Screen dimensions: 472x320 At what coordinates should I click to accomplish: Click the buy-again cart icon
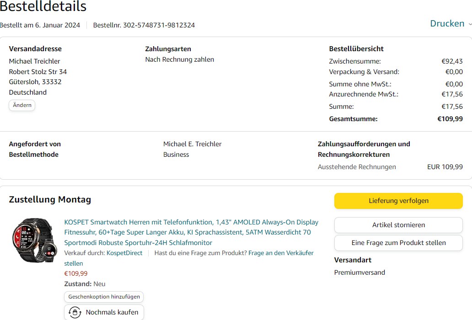coord(75,313)
